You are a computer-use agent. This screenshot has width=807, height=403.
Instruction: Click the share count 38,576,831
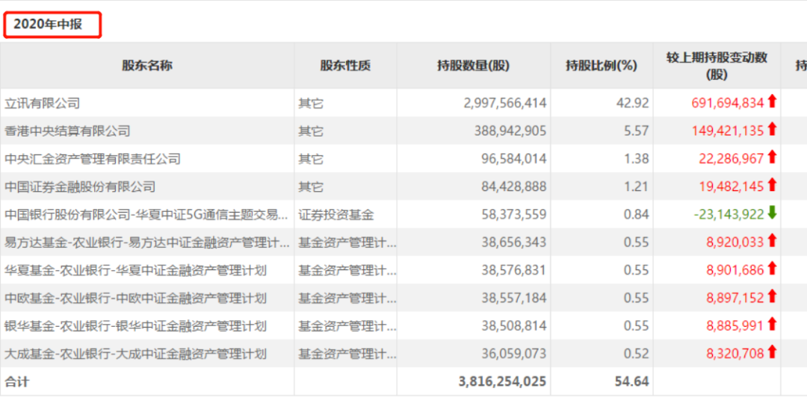point(513,270)
